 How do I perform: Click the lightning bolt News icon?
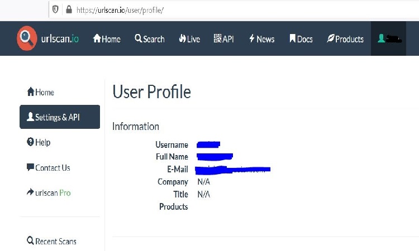[x=252, y=38]
